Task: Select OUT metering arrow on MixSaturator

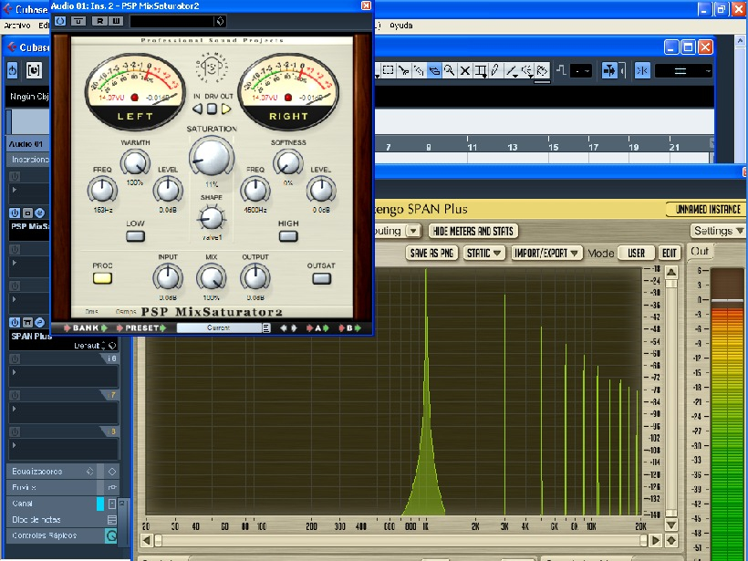Action: [226, 109]
